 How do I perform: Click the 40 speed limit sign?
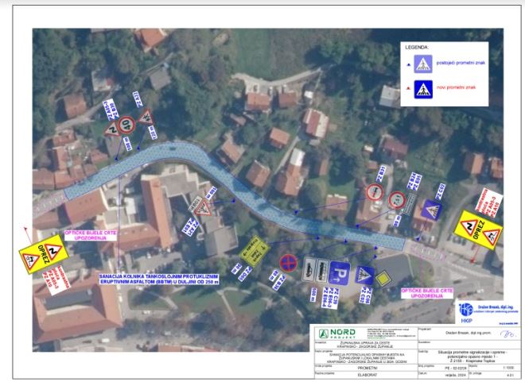(127, 124)
